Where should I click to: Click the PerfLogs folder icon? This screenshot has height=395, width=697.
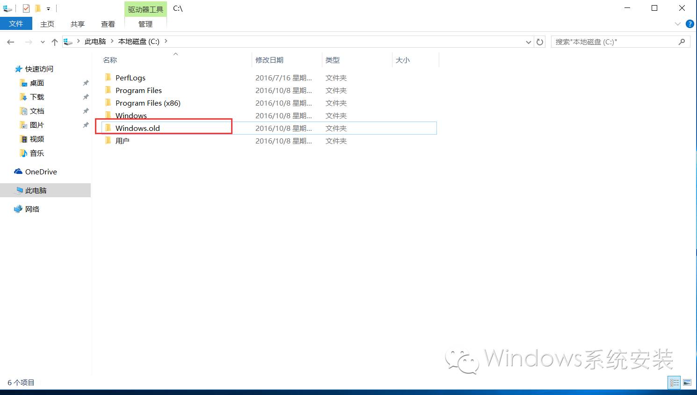coord(108,77)
